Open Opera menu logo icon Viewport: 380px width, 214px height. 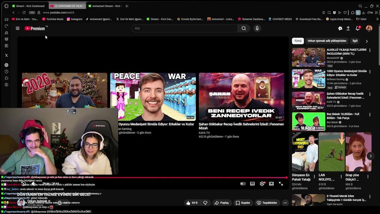pos(6,6)
